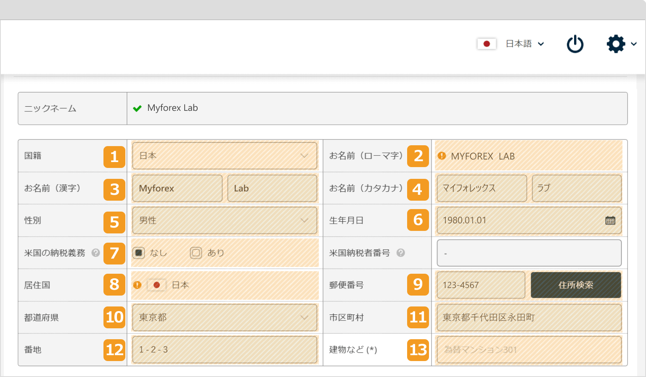
Task: Open the 都道府県 prefecture dropdown
Action: [225, 317]
